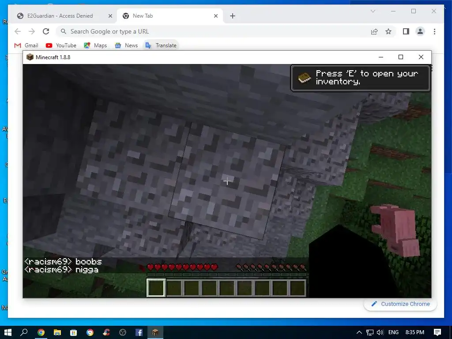This screenshot has height=339, width=452.
Task: Click the book icon in the inventory hint
Action: pyautogui.click(x=304, y=78)
